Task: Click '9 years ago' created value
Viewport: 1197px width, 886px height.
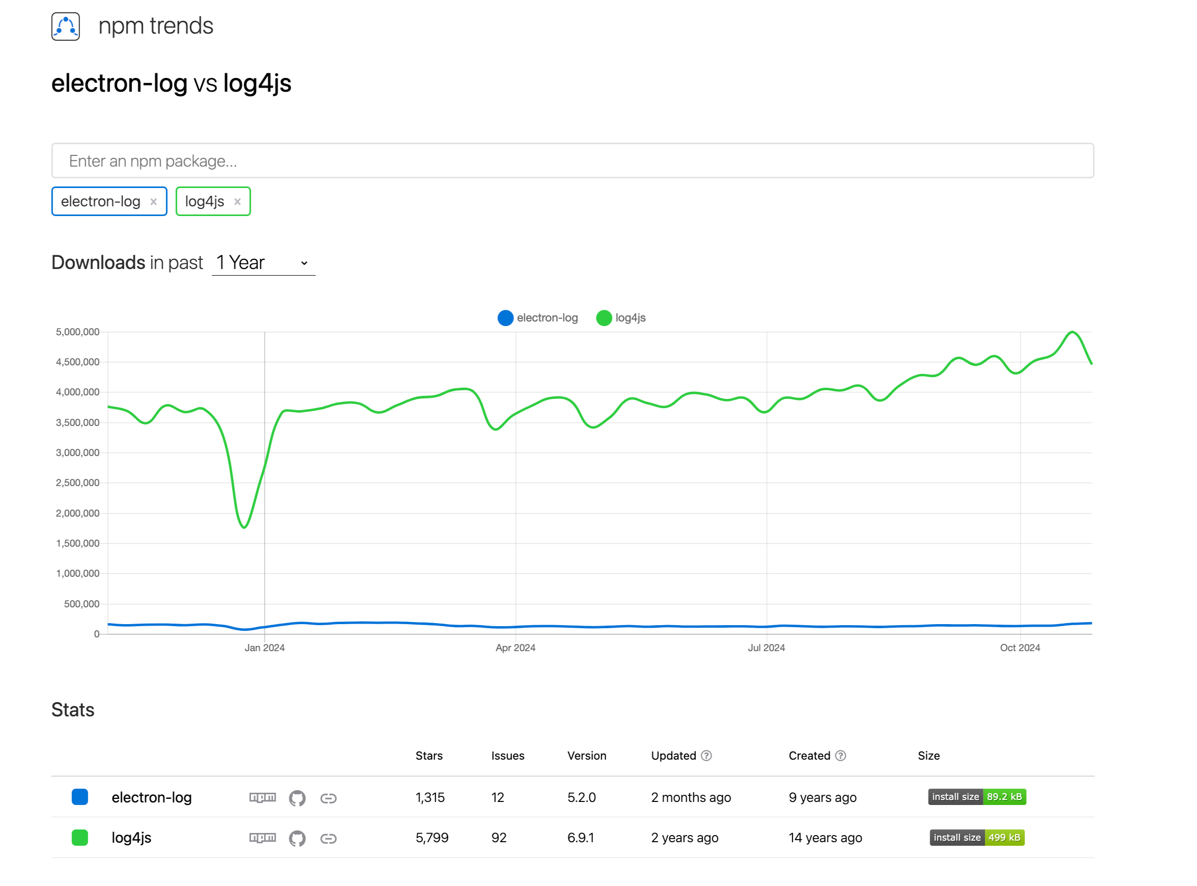Action: pyautogui.click(x=823, y=797)
